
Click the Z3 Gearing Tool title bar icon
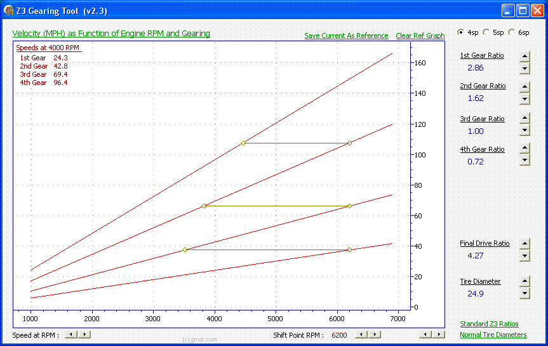tap(8, 11)
